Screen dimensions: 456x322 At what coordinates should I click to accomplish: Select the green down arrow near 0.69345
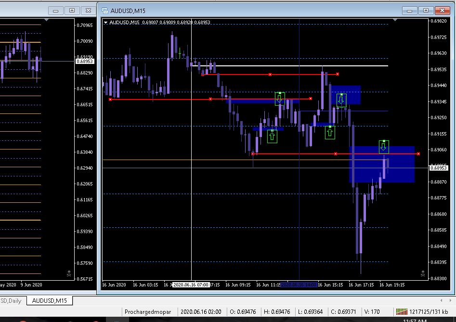tap(280, 99)
